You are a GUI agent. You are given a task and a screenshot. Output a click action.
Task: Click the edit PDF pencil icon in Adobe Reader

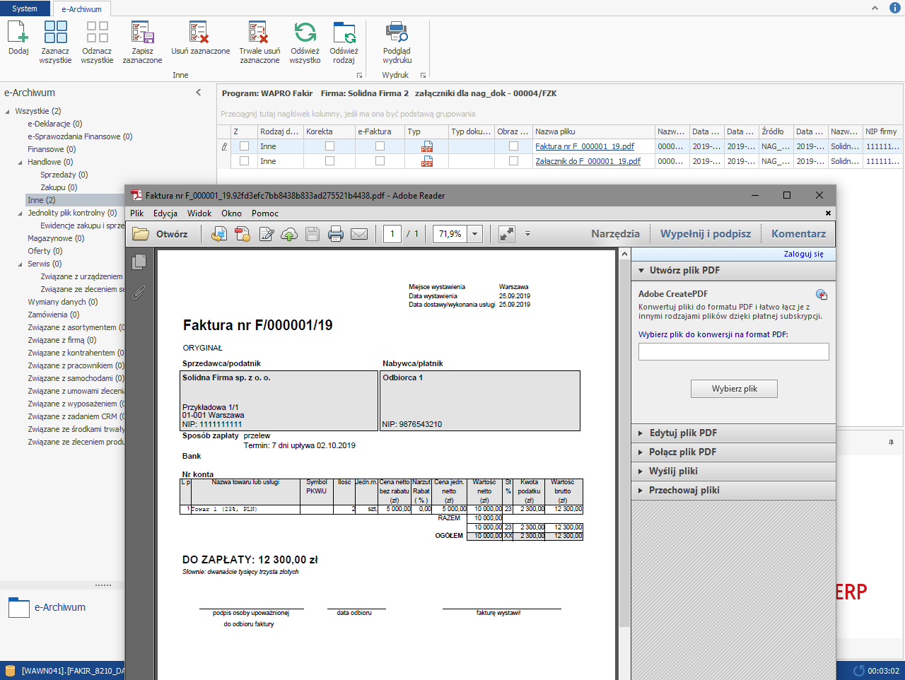pyautogui.click(x=267, y=234)
